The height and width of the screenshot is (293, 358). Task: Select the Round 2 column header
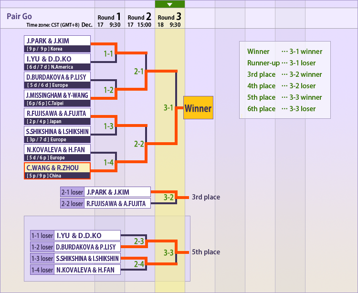pos(139,18)
